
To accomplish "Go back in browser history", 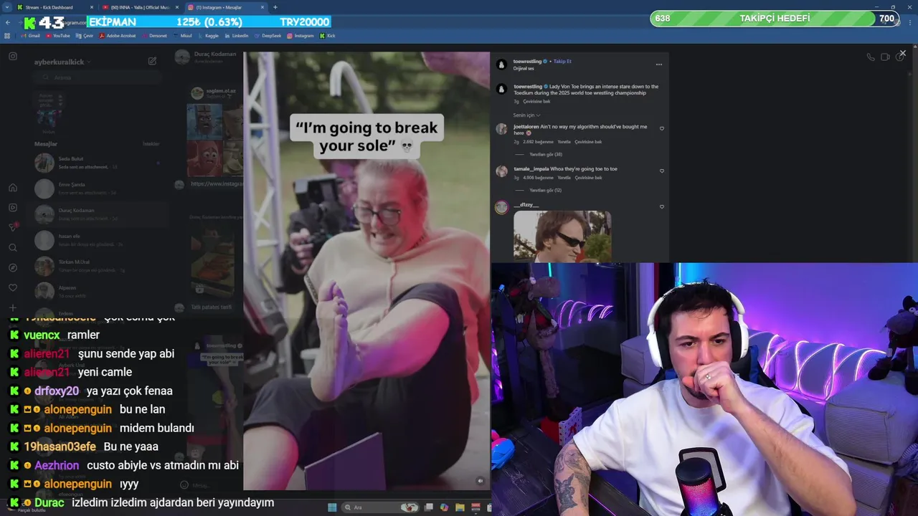I will [8, 22].
